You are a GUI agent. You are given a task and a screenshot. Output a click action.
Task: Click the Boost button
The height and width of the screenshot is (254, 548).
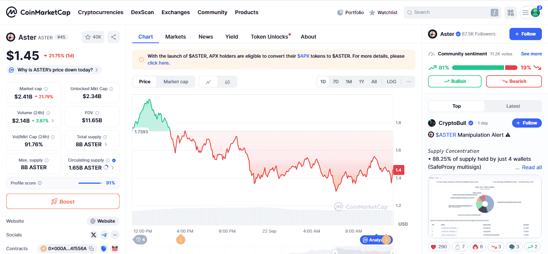(x=63, y=201)
